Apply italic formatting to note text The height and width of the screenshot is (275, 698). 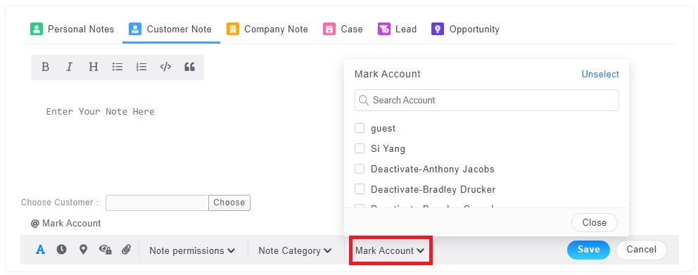pyautogui.click(x=69, y=68)
